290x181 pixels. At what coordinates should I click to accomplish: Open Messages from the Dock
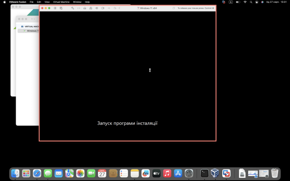48,173
